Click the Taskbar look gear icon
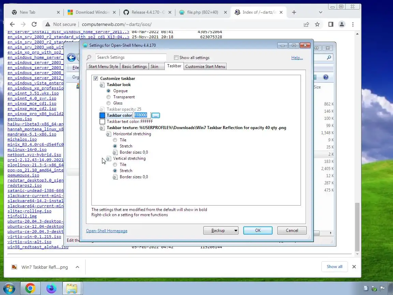The width and height of the screenshot is (393, 295). (102, 85)
